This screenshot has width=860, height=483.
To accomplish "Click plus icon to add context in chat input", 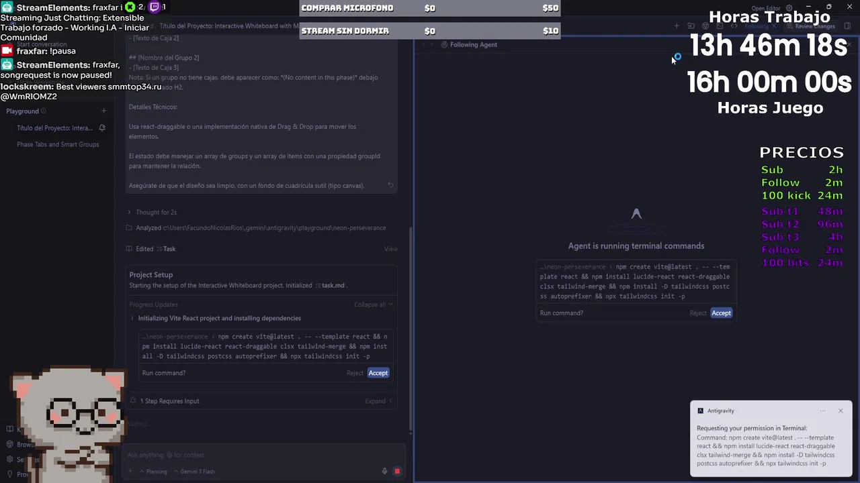I will (x=130, y=472).
